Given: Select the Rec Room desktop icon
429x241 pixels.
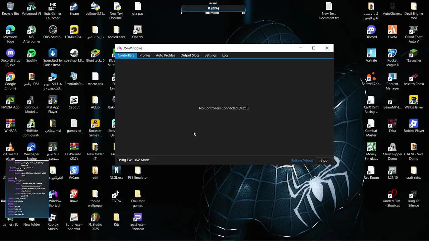Looking at the screenshot, I should 371,173.
